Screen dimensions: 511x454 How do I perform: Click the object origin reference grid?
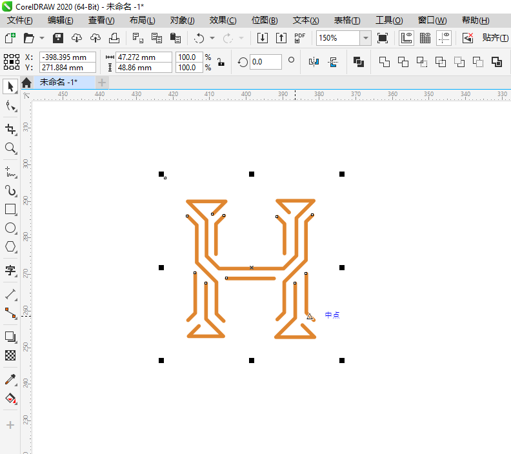[12, 62]
